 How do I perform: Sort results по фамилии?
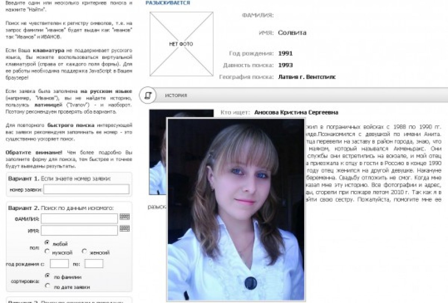(47, 276)
